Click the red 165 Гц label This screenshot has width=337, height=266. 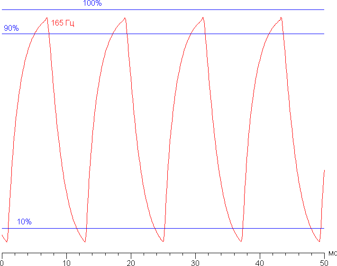click(x=63, y=23)
